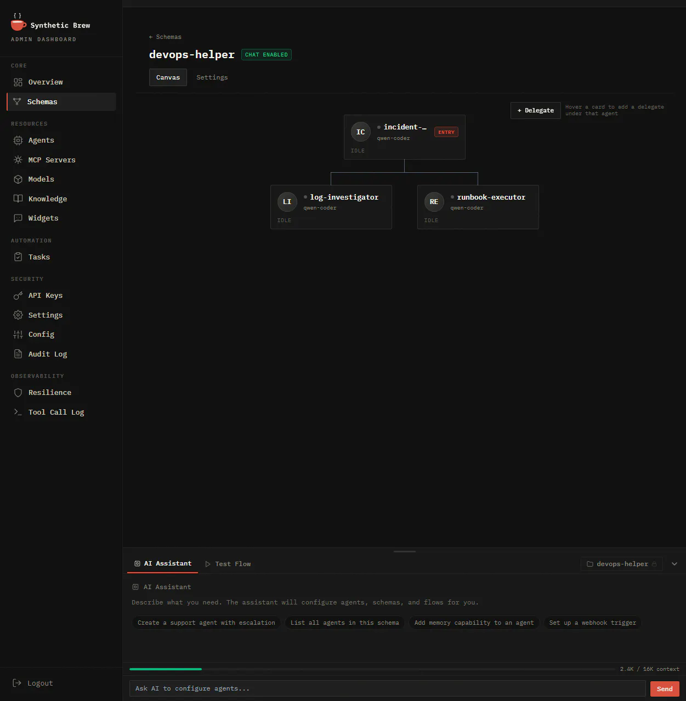Select the log-investigator agent title
This screenshot has height=701, width=686.
pos(344,197)
